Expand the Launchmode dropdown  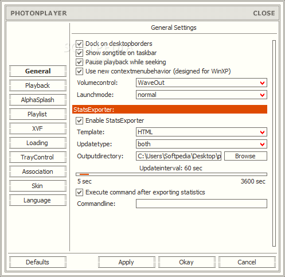201,95
